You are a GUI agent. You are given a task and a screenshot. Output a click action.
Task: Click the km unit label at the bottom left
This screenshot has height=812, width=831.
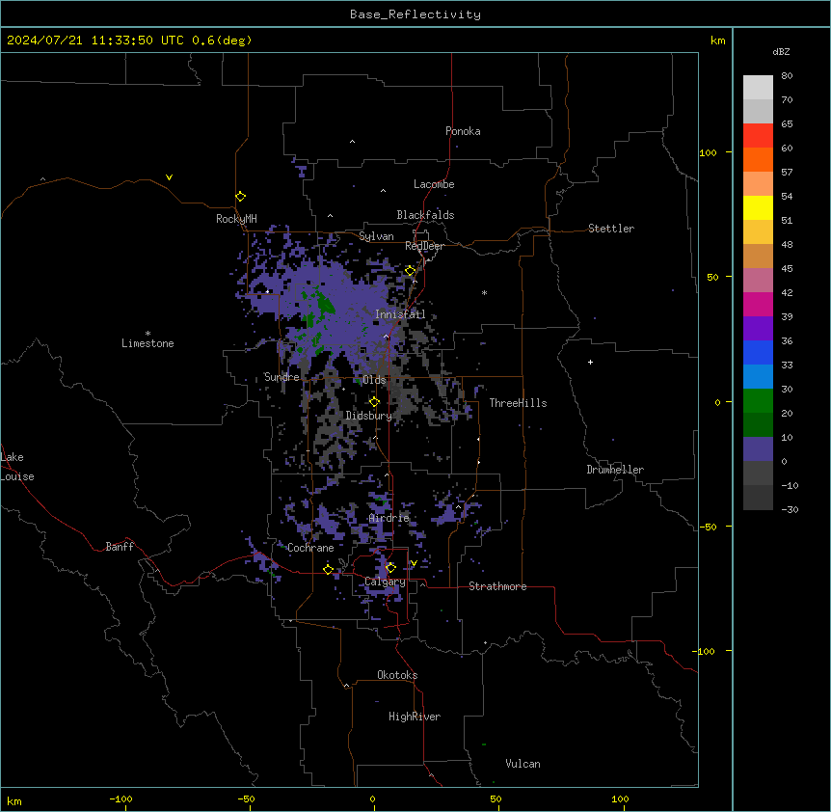pos(14,801)
